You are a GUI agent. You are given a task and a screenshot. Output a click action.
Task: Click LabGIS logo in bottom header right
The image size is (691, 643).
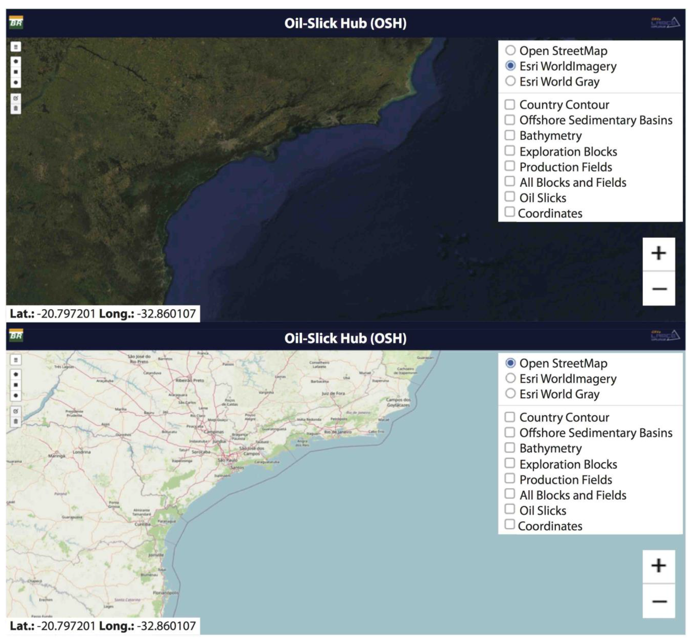664,336
